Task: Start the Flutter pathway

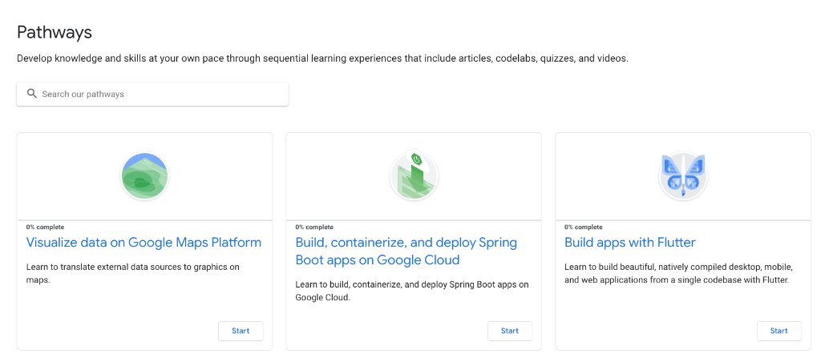Action: (x=779, y=331)
